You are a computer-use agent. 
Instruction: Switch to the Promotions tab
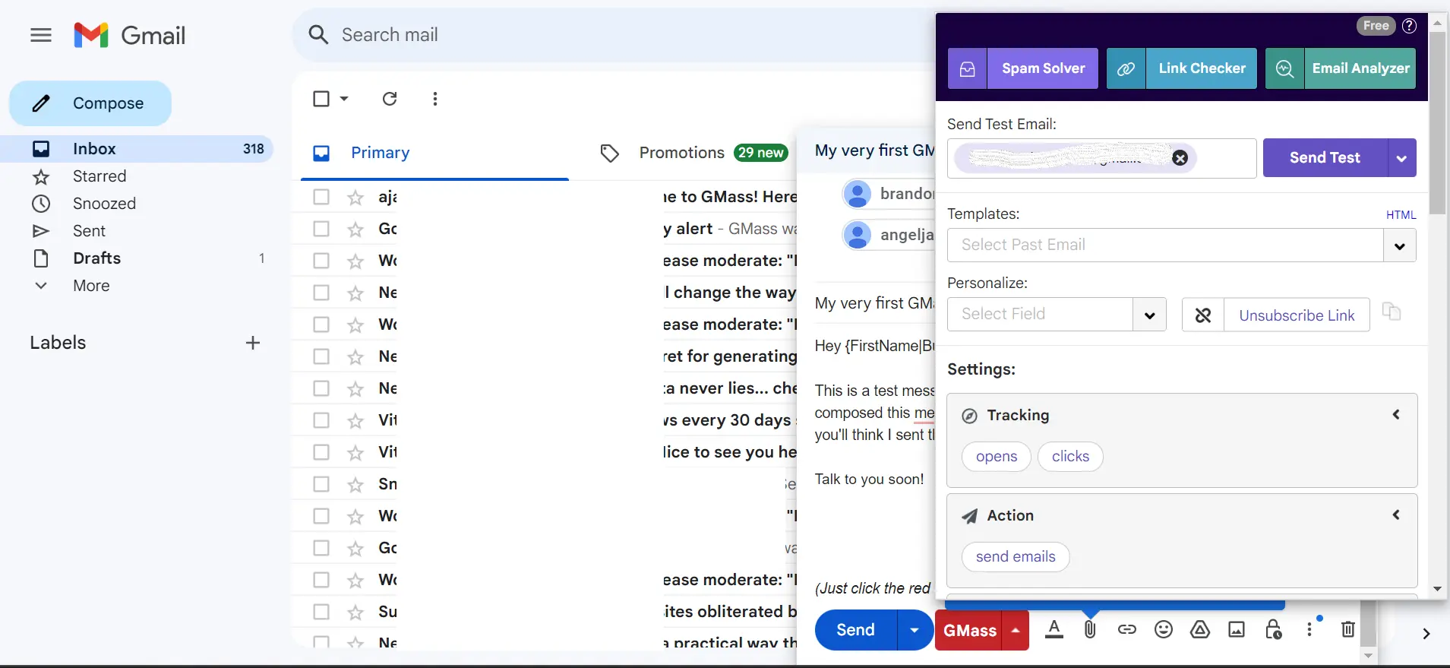(x=681, y=153)
